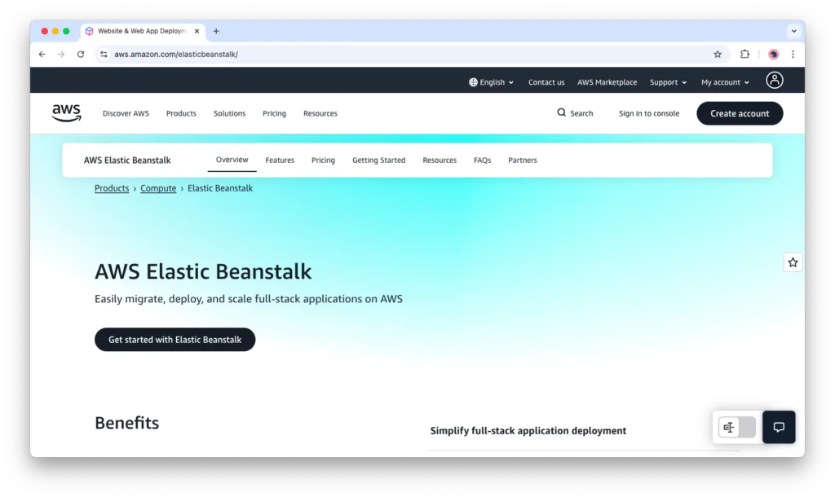This screenshot has height=497, width=835.
Task: Click the globe language icon
Action: point(473,82)
